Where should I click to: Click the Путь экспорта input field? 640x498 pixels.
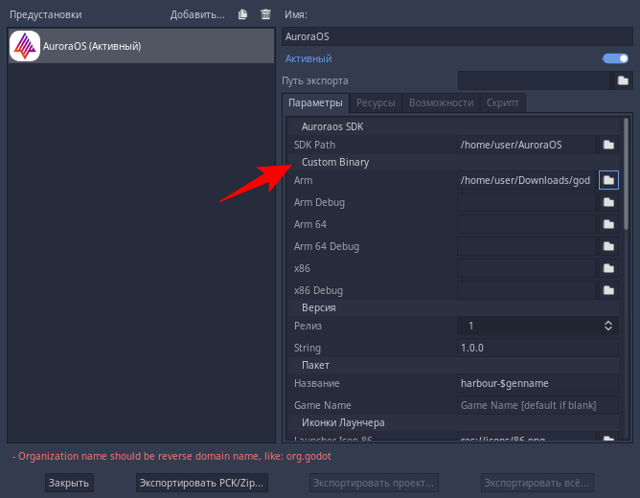pyautogui.click(x=534, y=80)
